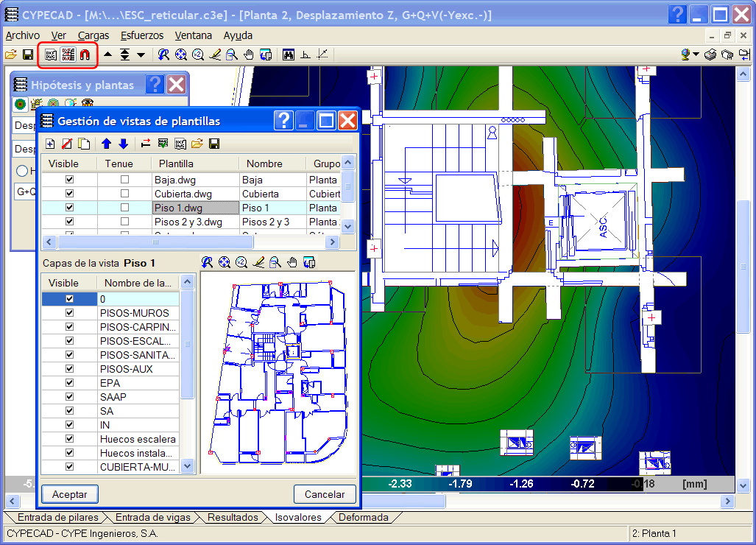This screenshot has height=545, width=756.
Task: Click Nombre column header
Action: point(273,163)
